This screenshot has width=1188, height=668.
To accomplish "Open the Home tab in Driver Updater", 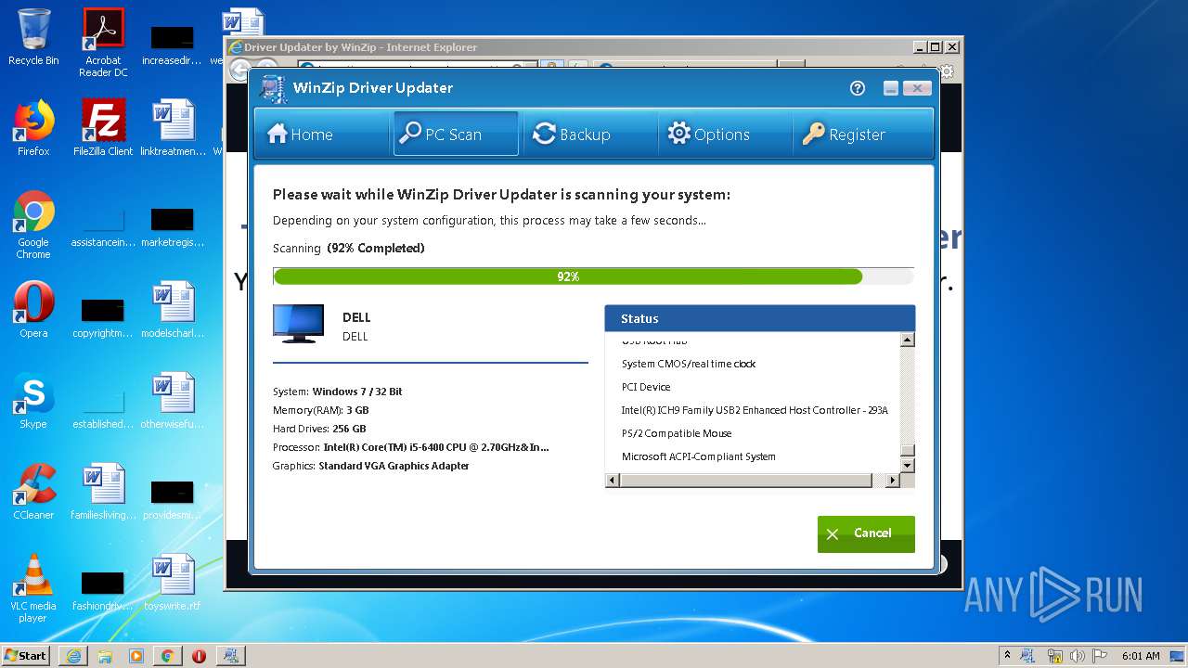I will point(321,134).
